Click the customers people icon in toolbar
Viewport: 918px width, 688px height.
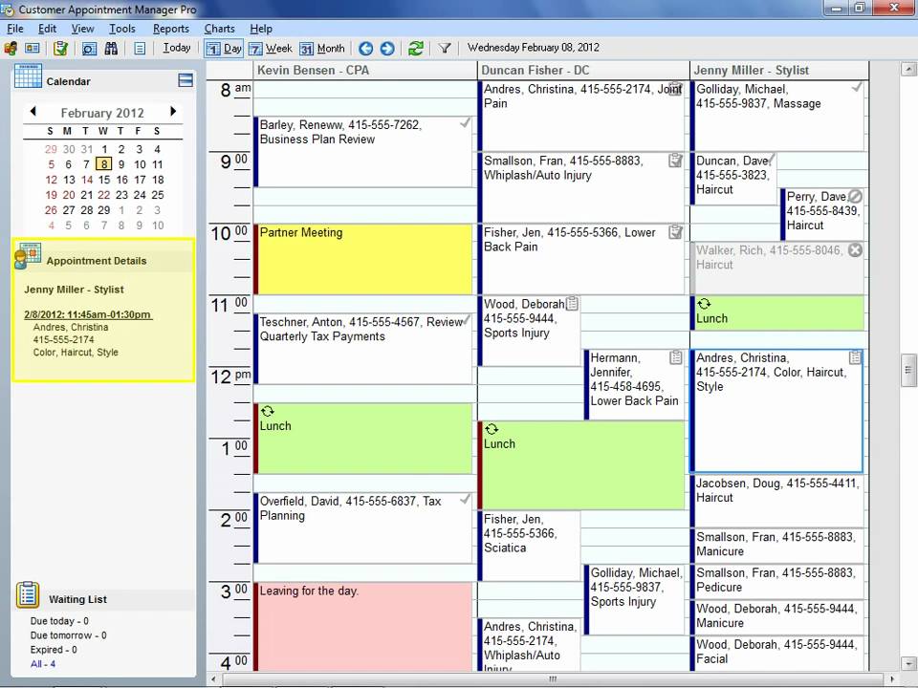pyautogui.click(x=10, y=49)
